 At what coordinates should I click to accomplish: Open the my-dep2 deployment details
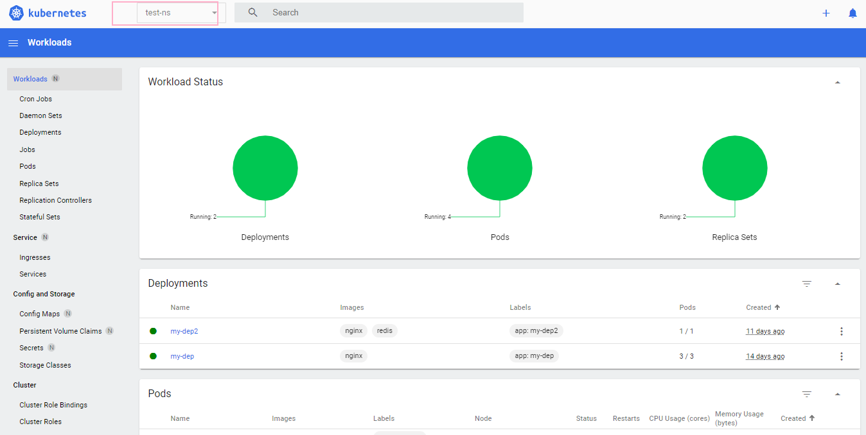pos(184,331)
